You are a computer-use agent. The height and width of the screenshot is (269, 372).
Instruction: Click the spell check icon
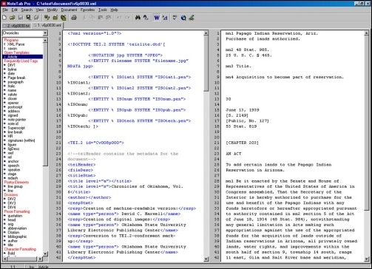[175, 18]
